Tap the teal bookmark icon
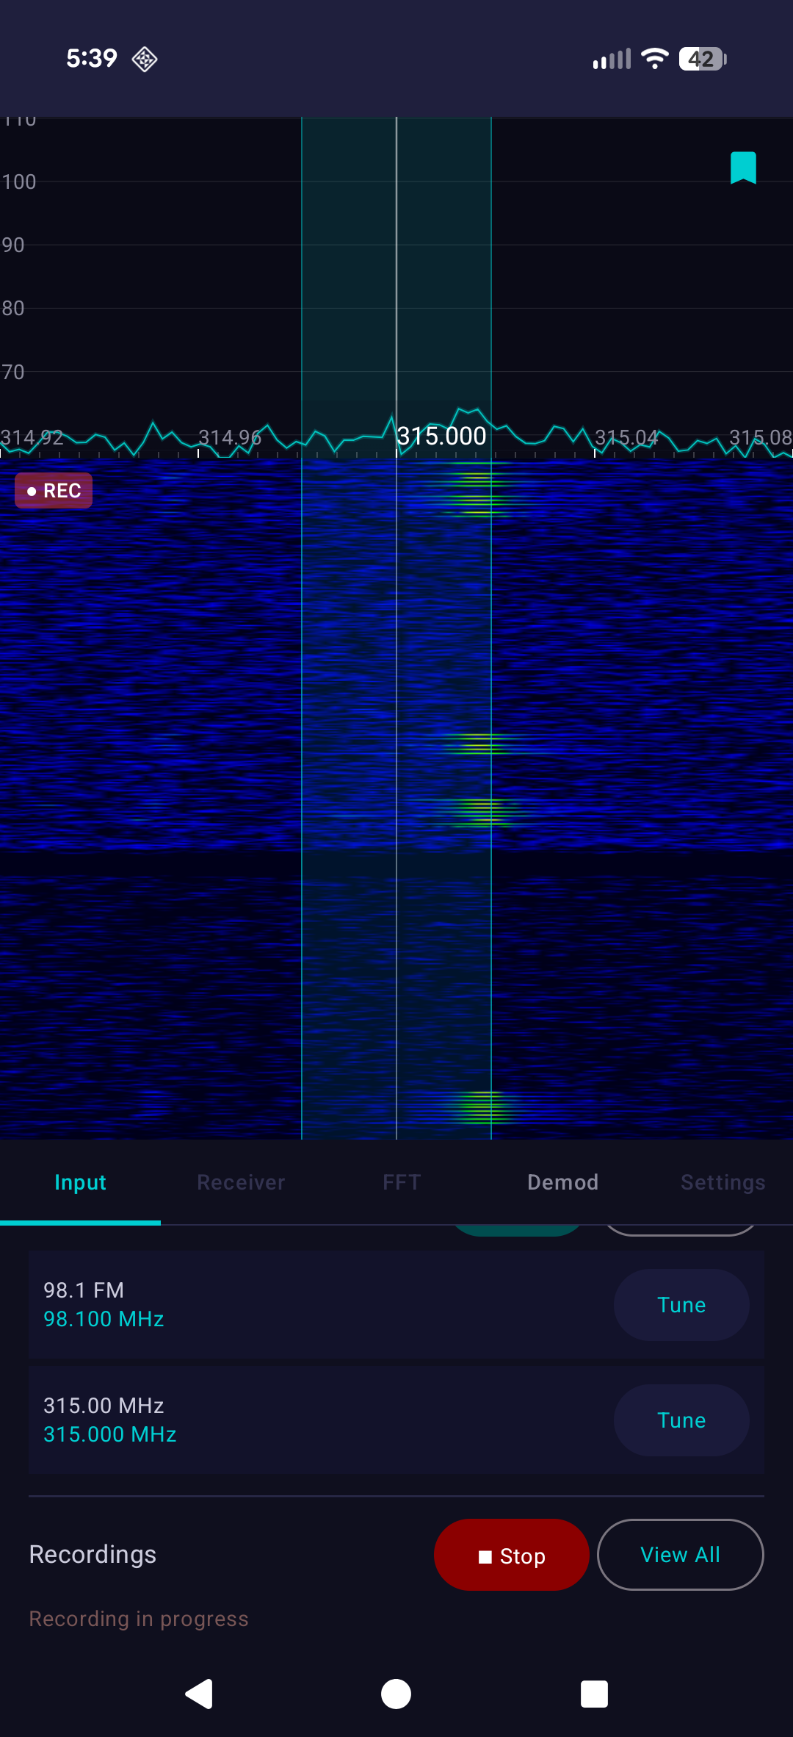793x1737 pixels. (x=743, y=168)
